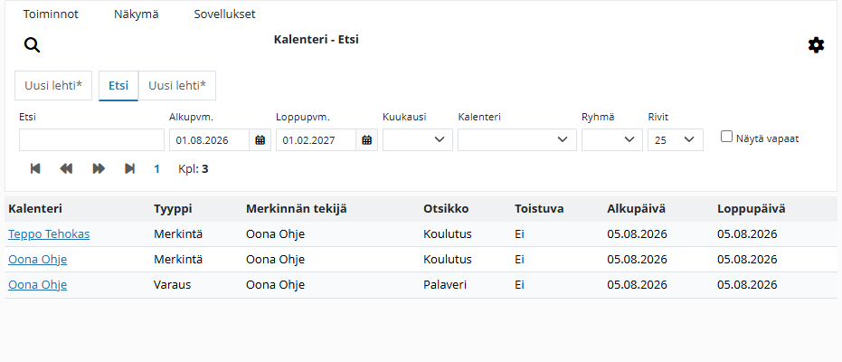Open Oona Ohje link in Varaus row
The image size is (842, 362).
click(x=38, y=285)
